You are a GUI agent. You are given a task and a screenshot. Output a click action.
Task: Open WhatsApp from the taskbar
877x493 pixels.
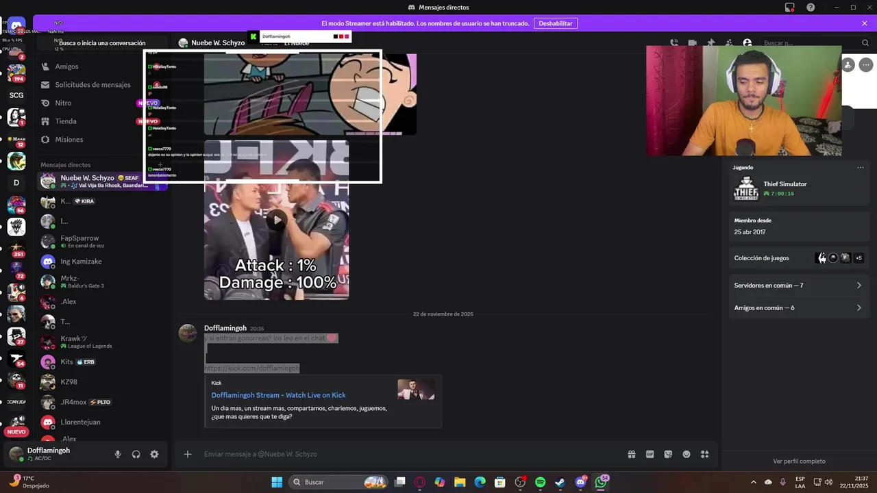pos(601,482)
